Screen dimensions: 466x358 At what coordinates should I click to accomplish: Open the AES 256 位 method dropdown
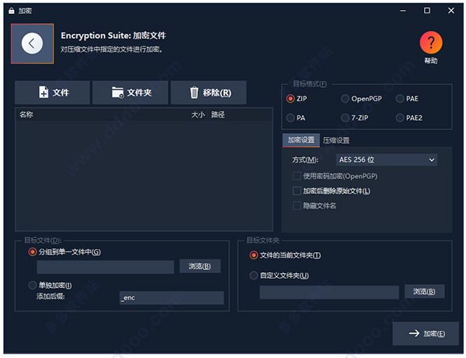coord(387,160)
